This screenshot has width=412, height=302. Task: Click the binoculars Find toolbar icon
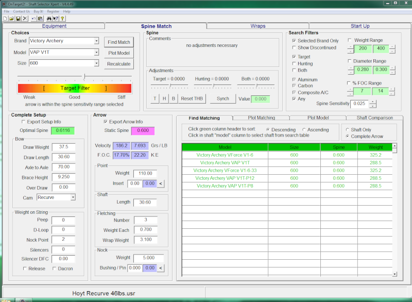click(x=49, y=19)
